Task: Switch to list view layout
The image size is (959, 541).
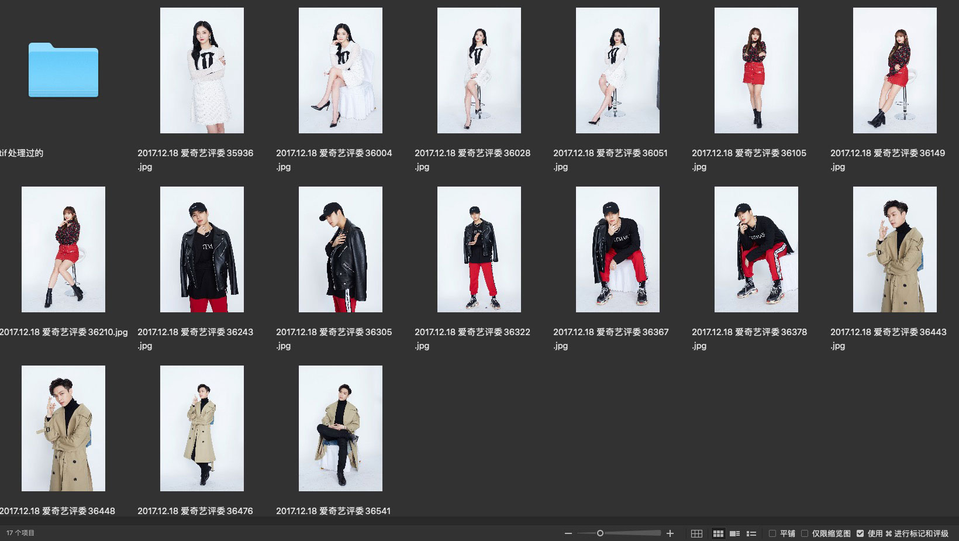Action: pyautogui.click(x=751, y=533)
